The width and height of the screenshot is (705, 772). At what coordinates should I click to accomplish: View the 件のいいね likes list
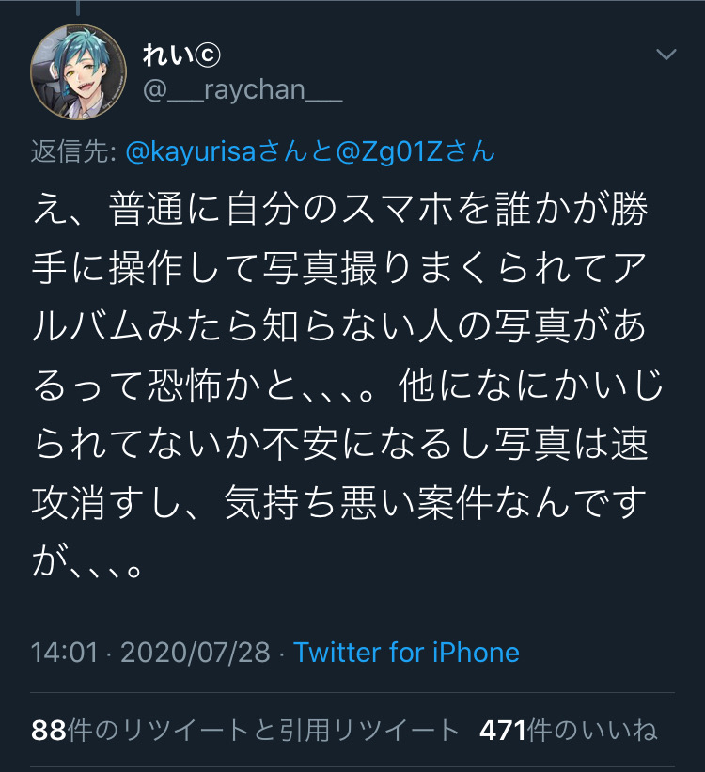[x=592, y=730]
